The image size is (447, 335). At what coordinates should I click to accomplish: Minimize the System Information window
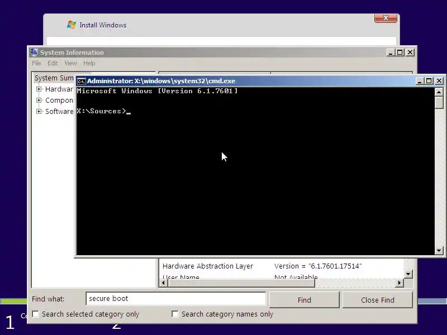point(390,52)
